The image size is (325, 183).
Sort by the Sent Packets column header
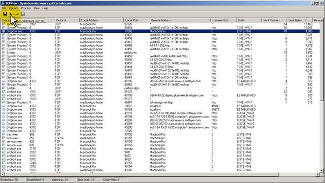274,20
